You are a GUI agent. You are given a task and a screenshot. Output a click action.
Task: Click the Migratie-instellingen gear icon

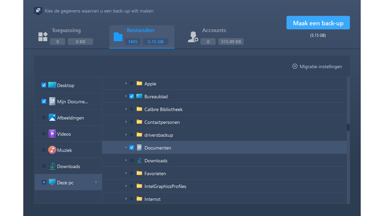point(295,66)
